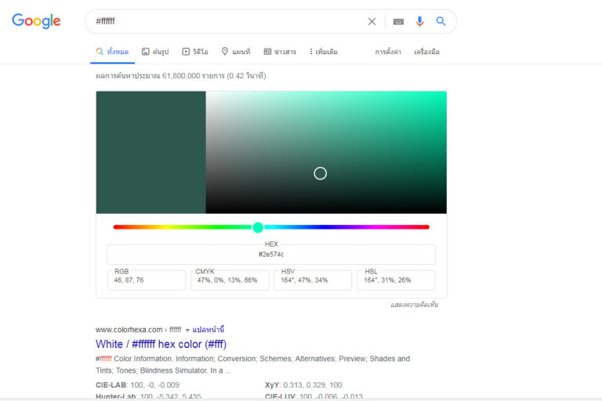The image size is (602, 401).
Task: Clear the search box with X icon
Action: 372,22
